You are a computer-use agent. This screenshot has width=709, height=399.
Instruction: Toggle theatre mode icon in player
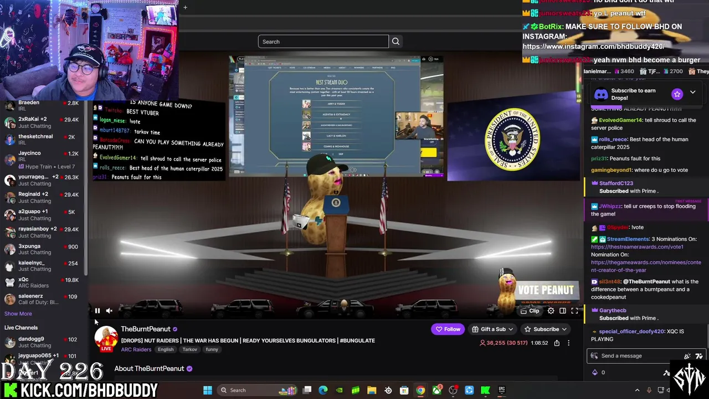click(562, 311)
